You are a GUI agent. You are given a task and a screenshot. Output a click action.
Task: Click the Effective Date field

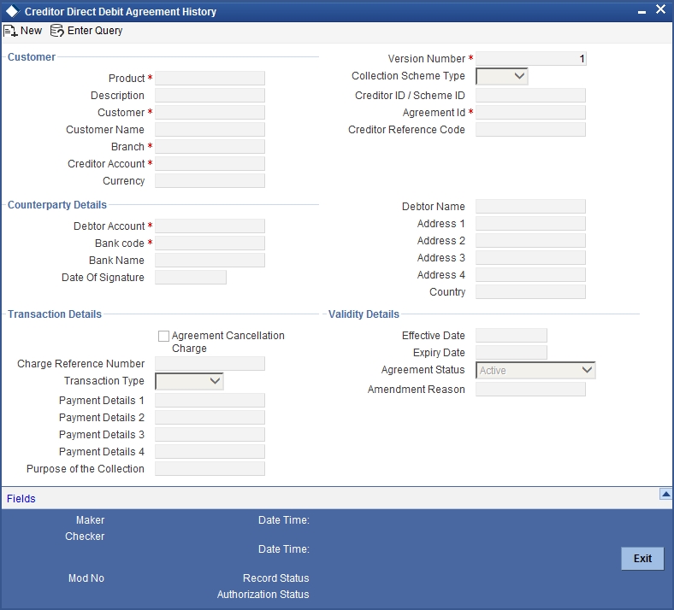point(511,336)
